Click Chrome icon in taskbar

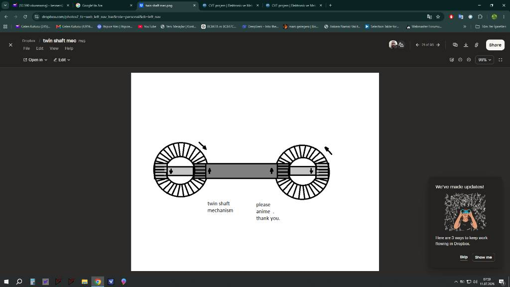[x=98, y=282]
